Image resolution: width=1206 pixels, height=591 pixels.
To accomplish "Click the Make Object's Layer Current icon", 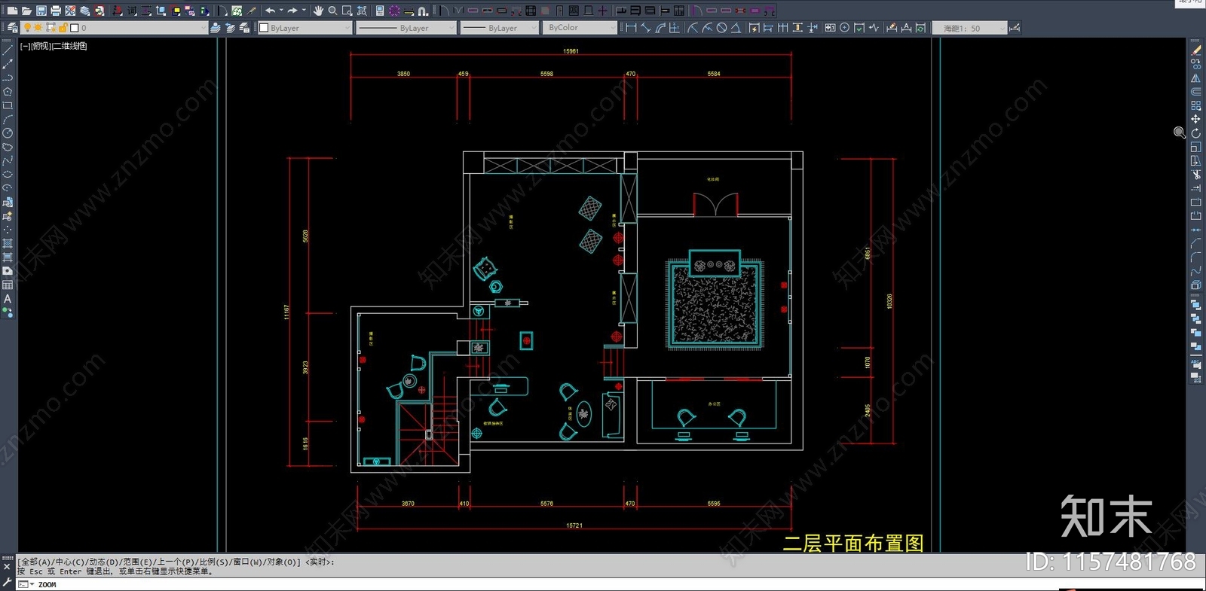I will coord(216,28).
